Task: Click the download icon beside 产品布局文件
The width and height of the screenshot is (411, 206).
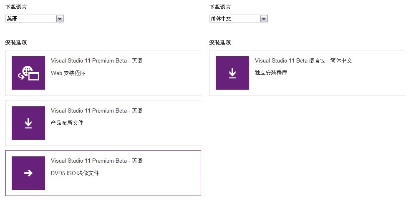Action: click(x=28, y=123)
